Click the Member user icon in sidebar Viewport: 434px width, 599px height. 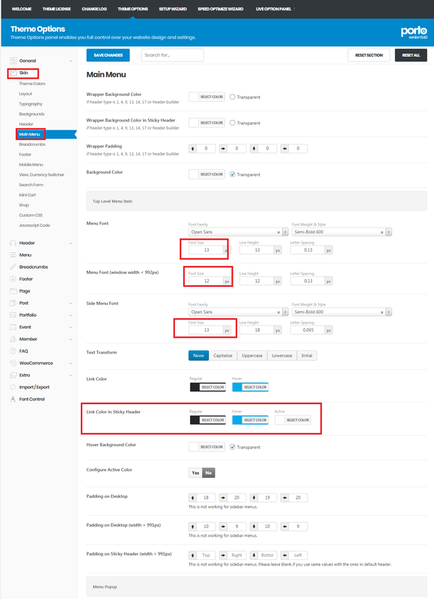[x=13, y=339]
